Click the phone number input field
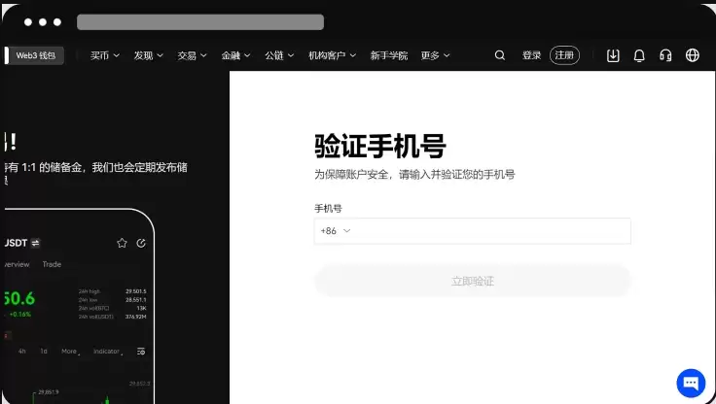The width and height of the screenshot is (716, 404). 491,231
